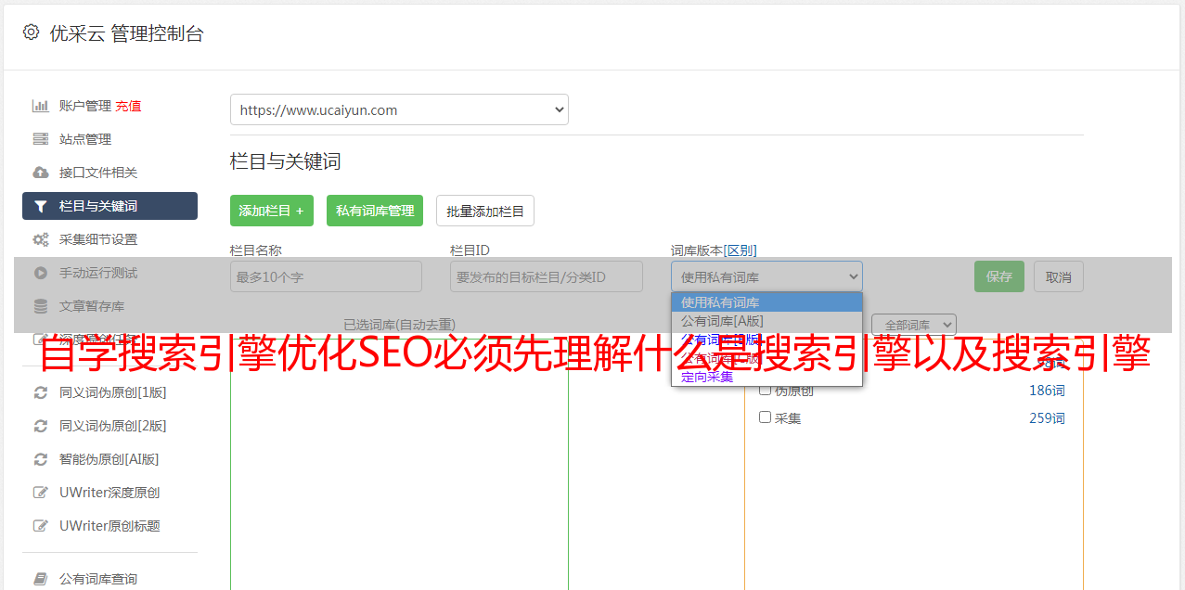Open 公有词库查询 in the sidebar
This screenshot has height=590, width=1185.
coord(98,579)
